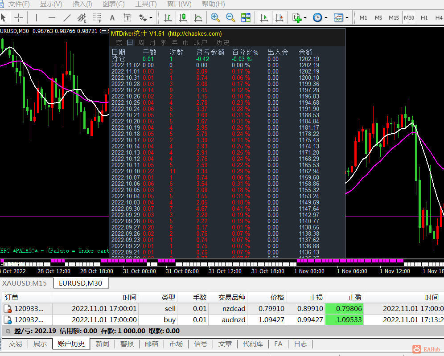Viewport: 444px width, 356px height.
Task: Open the 帮助(H) menu
Action: [x=213, y=4]
